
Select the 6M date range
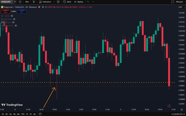pyautogui.click(x=18, y=114)
